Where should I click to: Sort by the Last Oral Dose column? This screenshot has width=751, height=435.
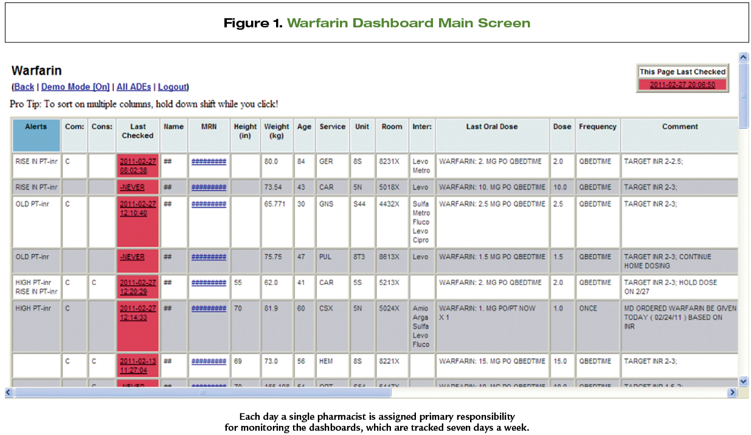coord(492,127)
